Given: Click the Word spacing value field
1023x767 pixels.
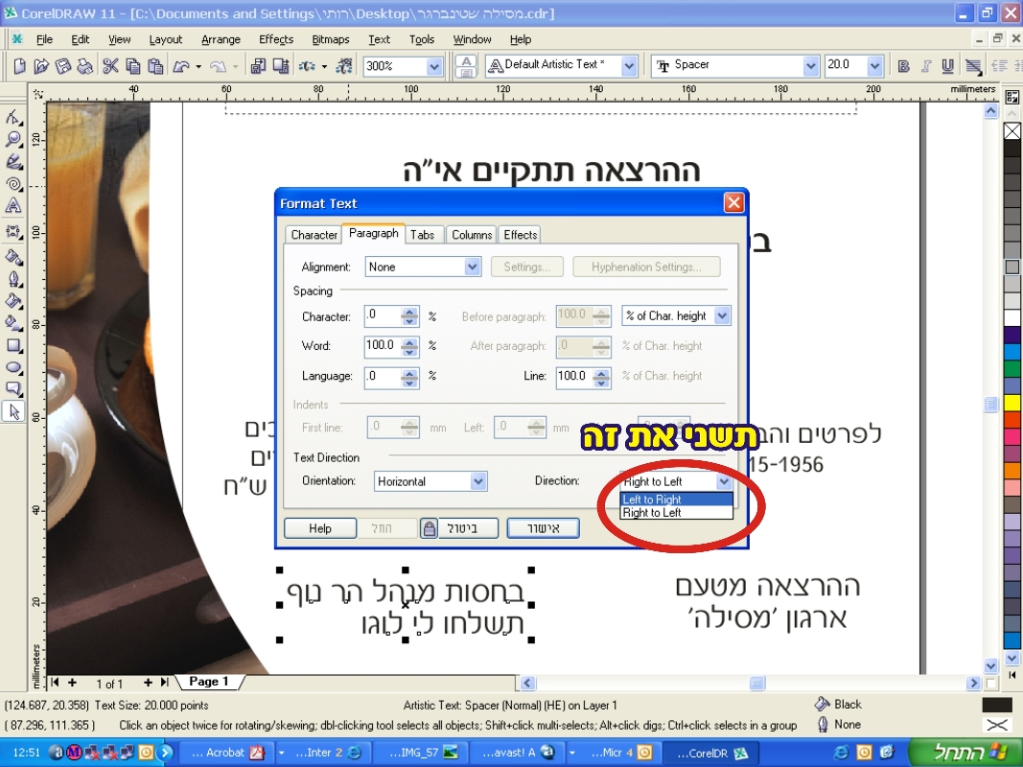Looking at the screenshot, I should click(x=384, y=346).
